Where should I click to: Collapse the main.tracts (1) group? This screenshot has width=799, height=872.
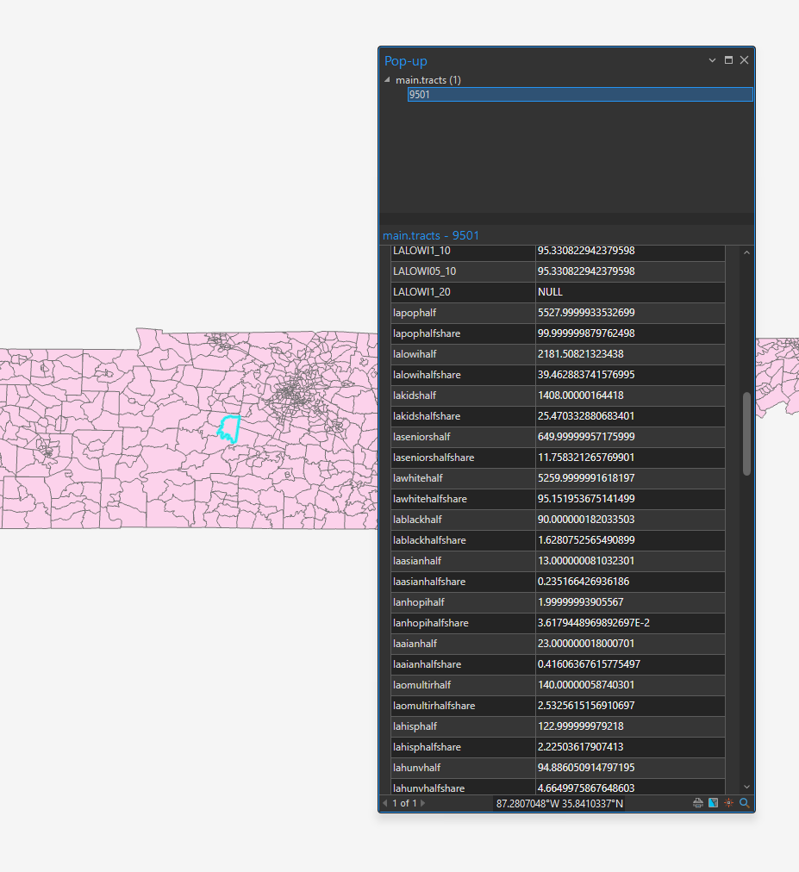click(x=387, y=79)
